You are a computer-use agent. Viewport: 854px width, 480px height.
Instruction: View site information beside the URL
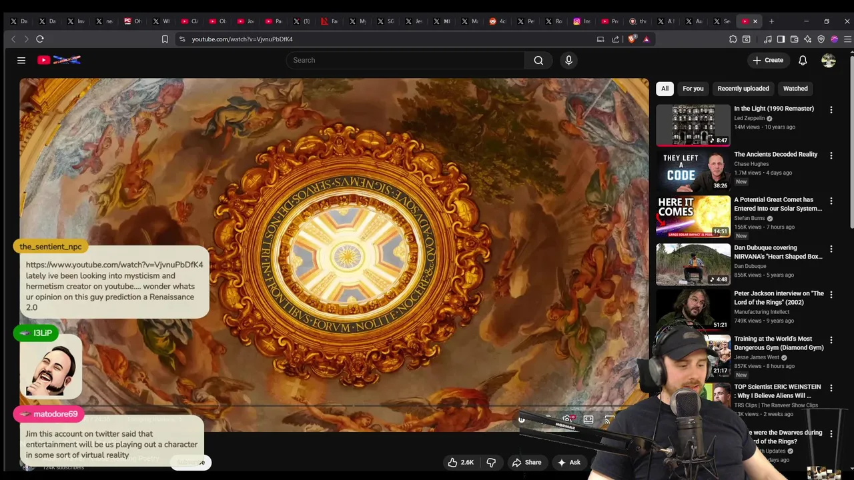point(182,39)
